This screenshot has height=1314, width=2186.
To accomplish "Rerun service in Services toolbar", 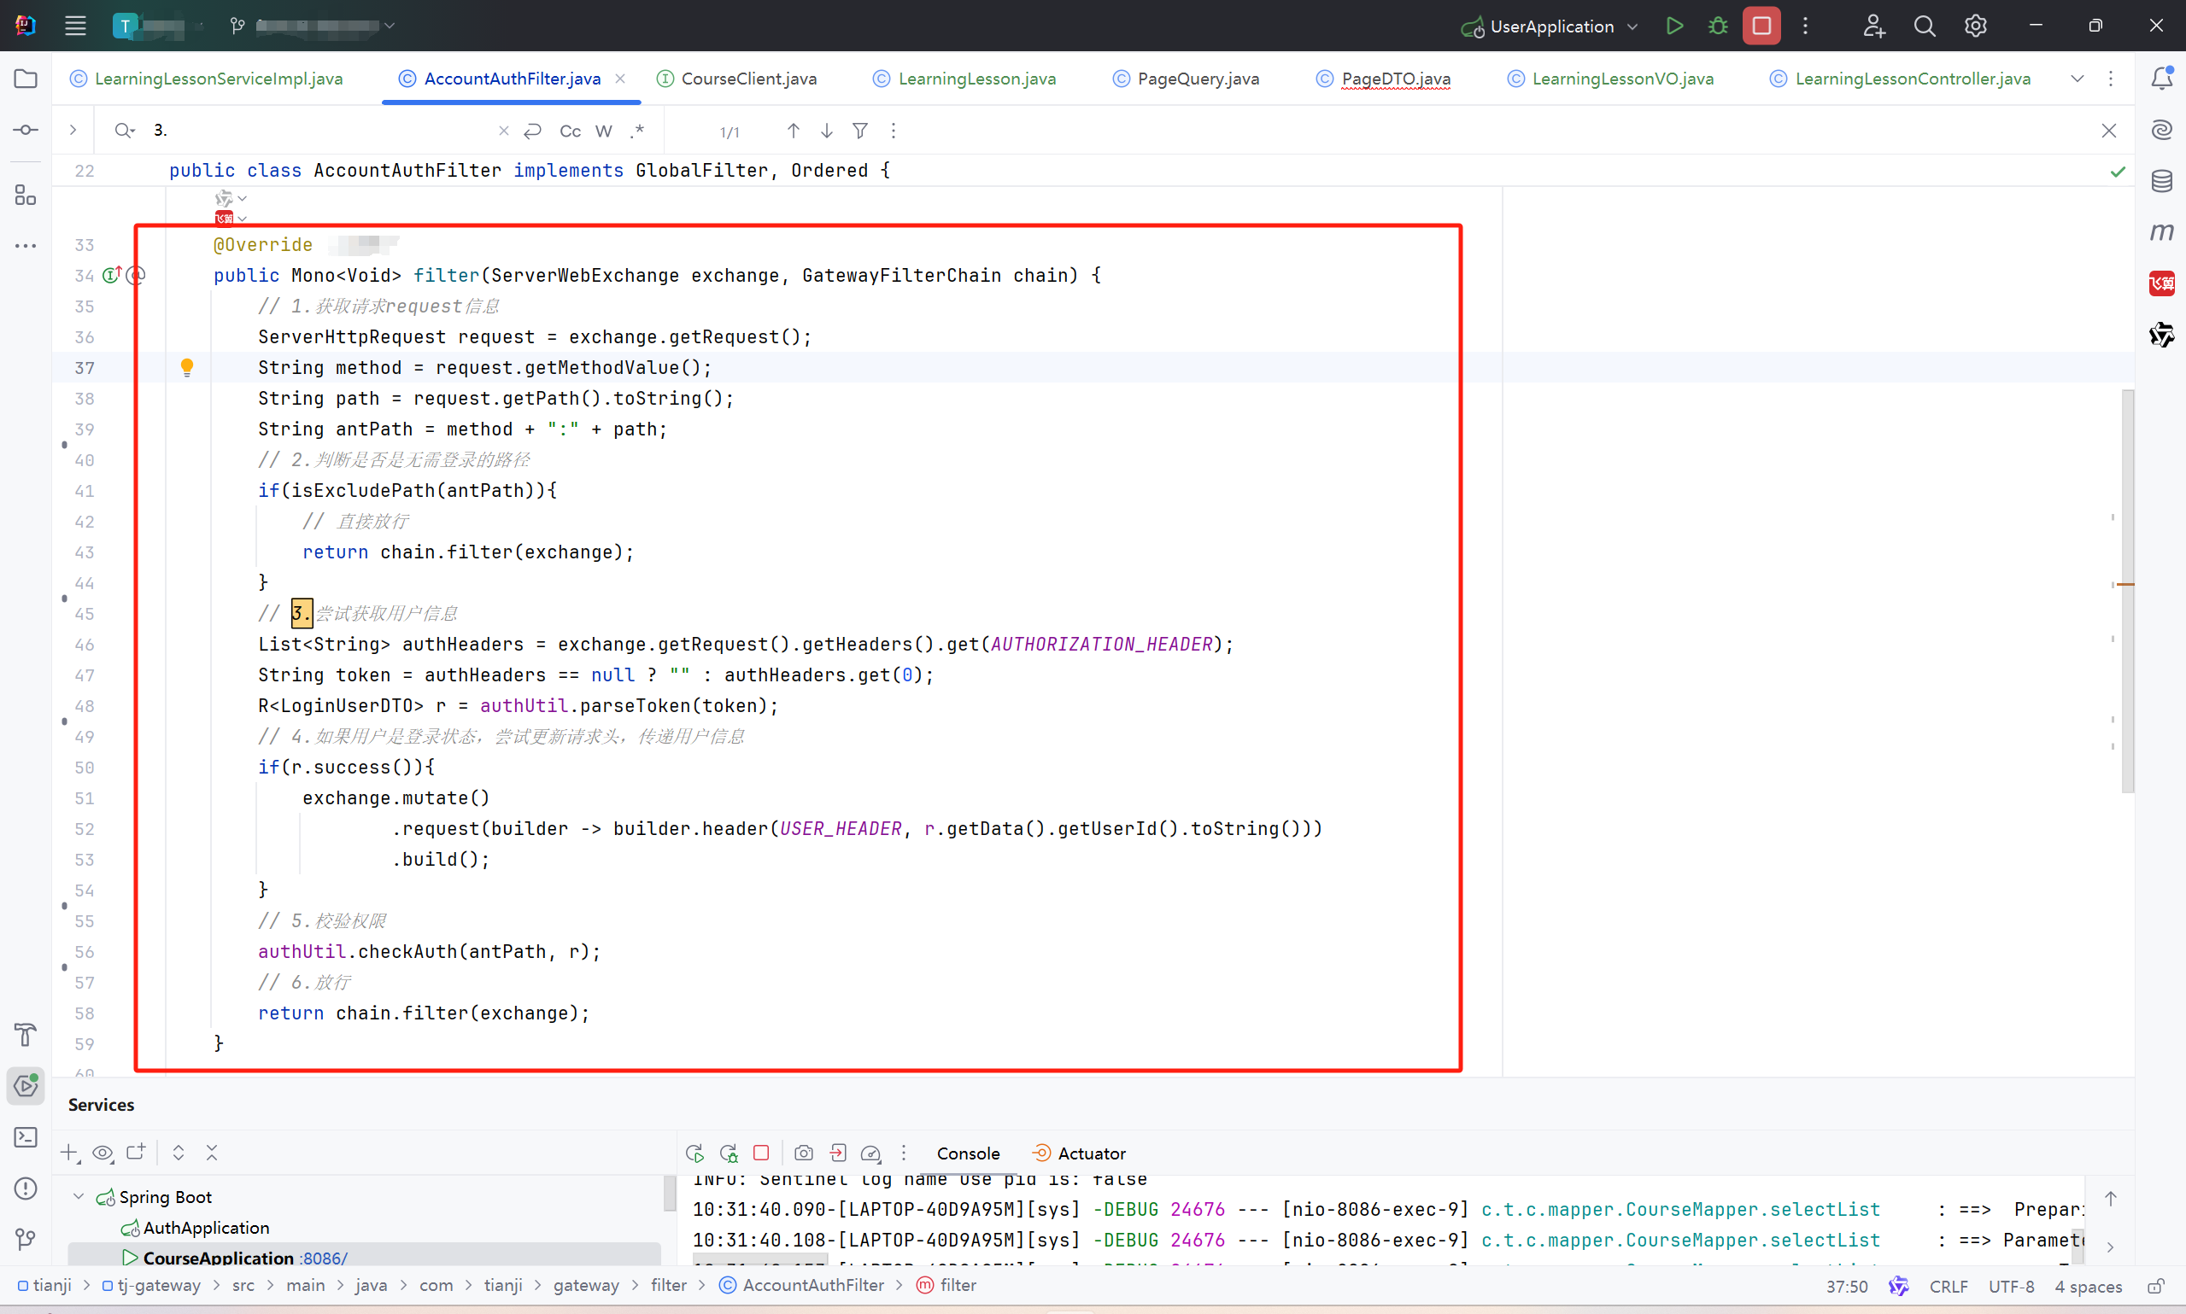I will [695, 1153].
